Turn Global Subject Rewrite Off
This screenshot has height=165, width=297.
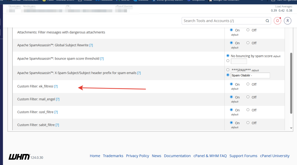(248, 43)
